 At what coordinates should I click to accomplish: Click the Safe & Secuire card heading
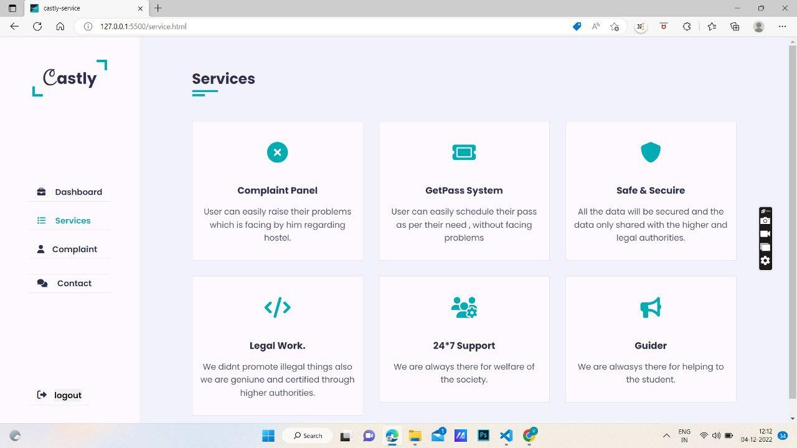(x=651, y=190)
